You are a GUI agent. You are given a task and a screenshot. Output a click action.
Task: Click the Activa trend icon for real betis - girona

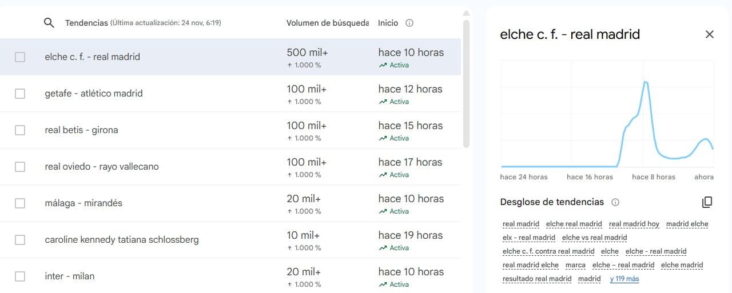tap(383, 138)
